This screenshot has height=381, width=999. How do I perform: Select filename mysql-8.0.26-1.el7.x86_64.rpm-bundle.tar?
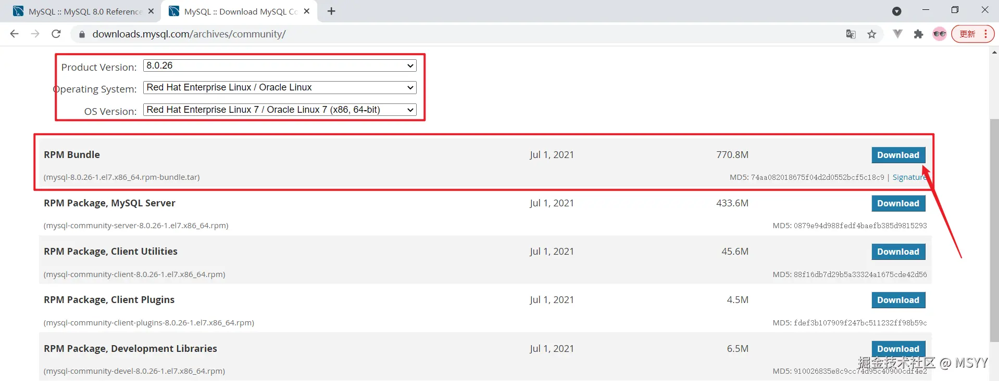(x=121, y=177)
